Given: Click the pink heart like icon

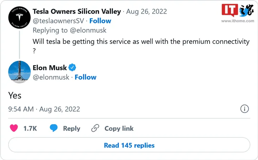Looking at the screenshot, I should 14,128.
